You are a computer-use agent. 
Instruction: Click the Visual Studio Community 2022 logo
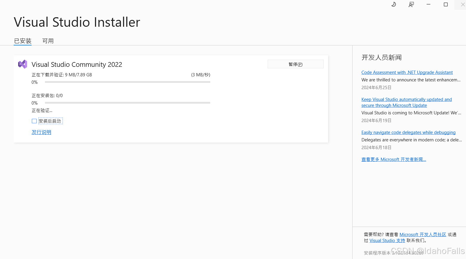[x=23, y=64]
